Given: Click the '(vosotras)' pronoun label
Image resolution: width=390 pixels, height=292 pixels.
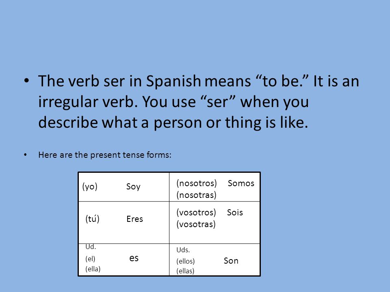Looking at the screenshot, I should click(x=196, y=224).
